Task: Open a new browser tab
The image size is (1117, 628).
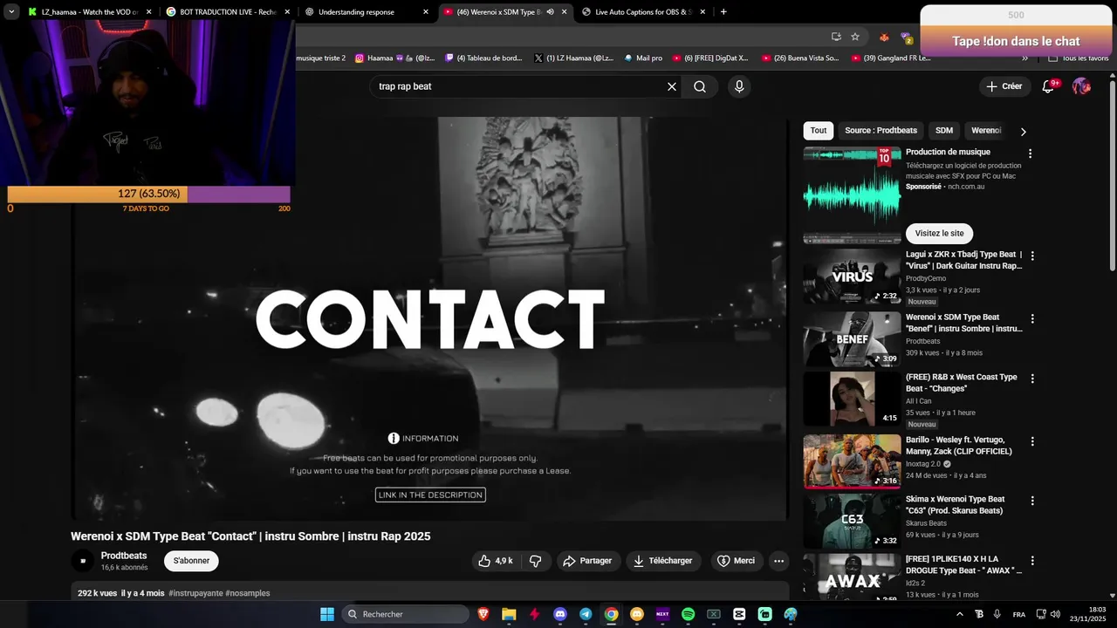Action: tap(723, 12)
